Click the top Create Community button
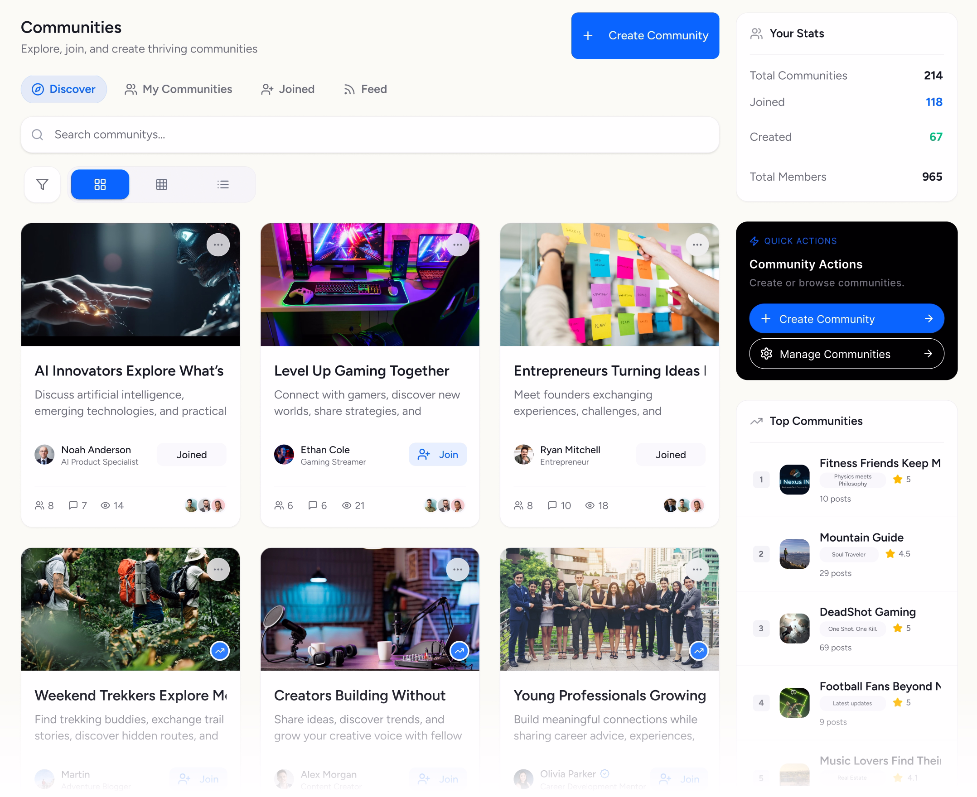This screenshot has width=977, height=797. point(645,35)
